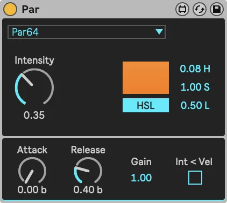Click the Release label
This screenshot has height=203, width=227.
(x=88, y=150)
